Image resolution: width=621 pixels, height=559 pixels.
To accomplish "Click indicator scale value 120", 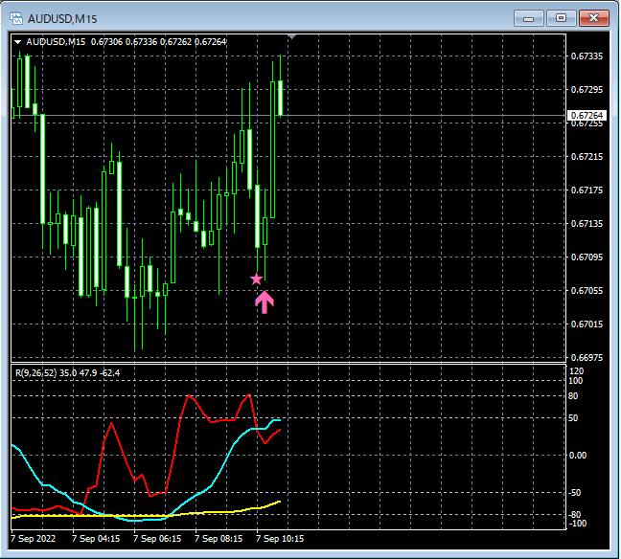I will click(x=576, y=371).
